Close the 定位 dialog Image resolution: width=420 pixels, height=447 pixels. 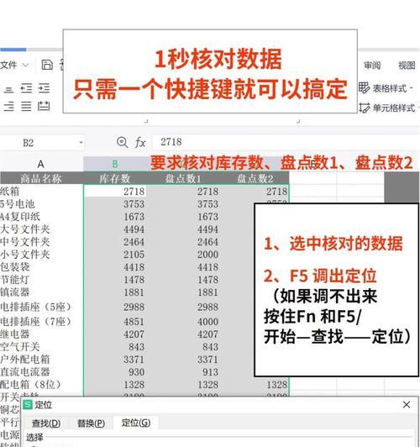pyautogui.click(x=407, y=404)
